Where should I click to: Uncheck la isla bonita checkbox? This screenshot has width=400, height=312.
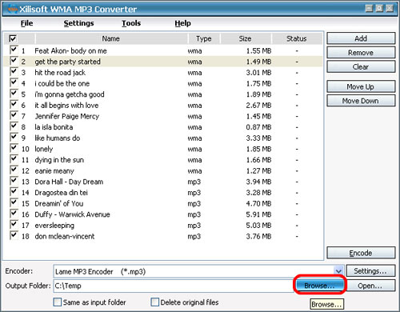(x=14, y=126)
